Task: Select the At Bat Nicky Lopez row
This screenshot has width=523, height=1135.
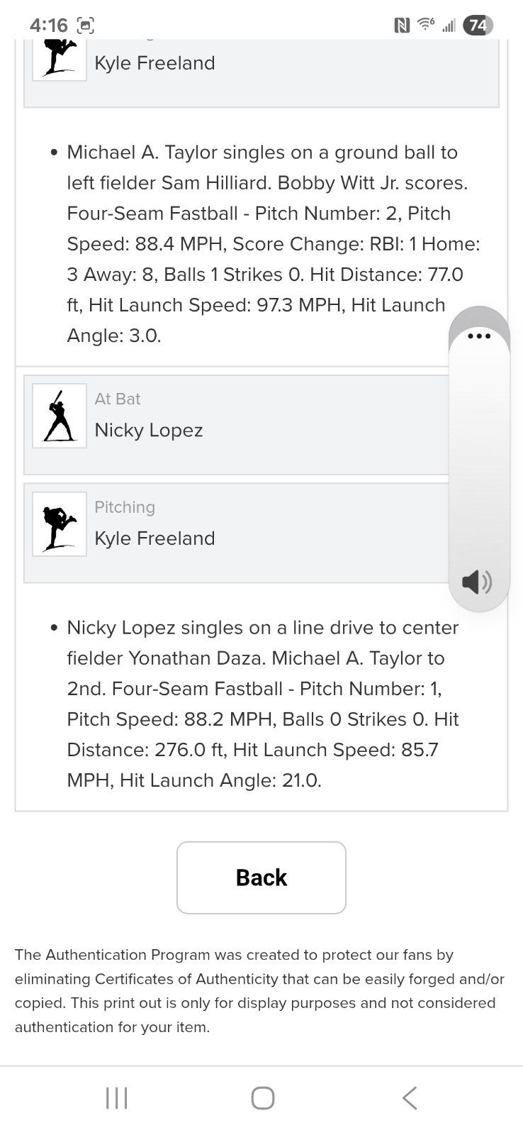Action: click(x=237, y=425)
